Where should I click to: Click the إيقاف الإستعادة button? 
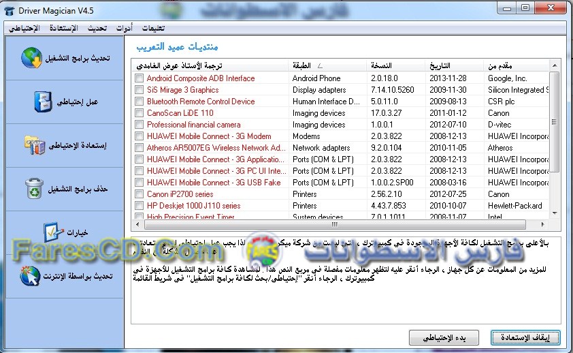point(525,337)
